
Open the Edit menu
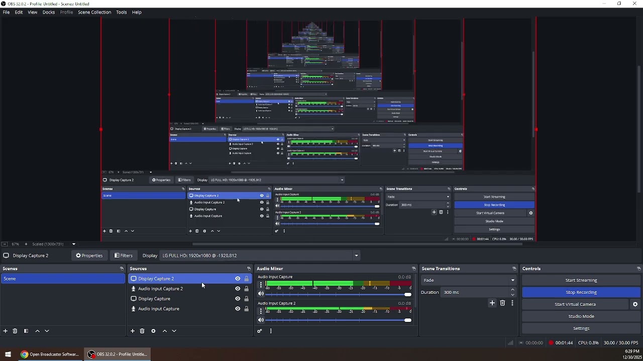coord(19,12)
